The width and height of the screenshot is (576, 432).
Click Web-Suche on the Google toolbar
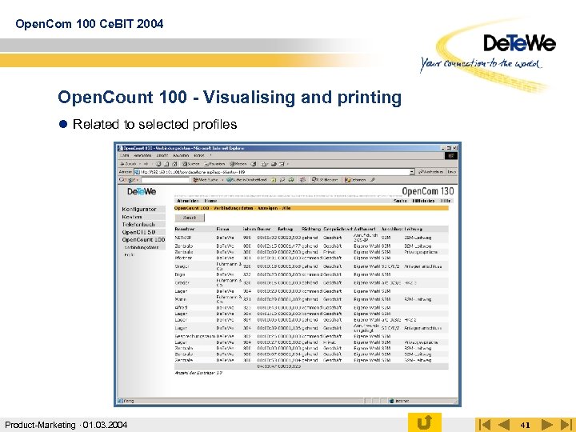(x=206, y=180)
